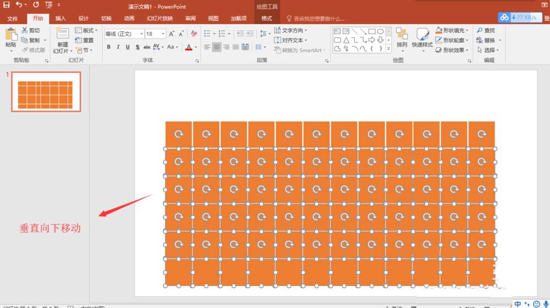Toggle bold formatting

point(109,47)
